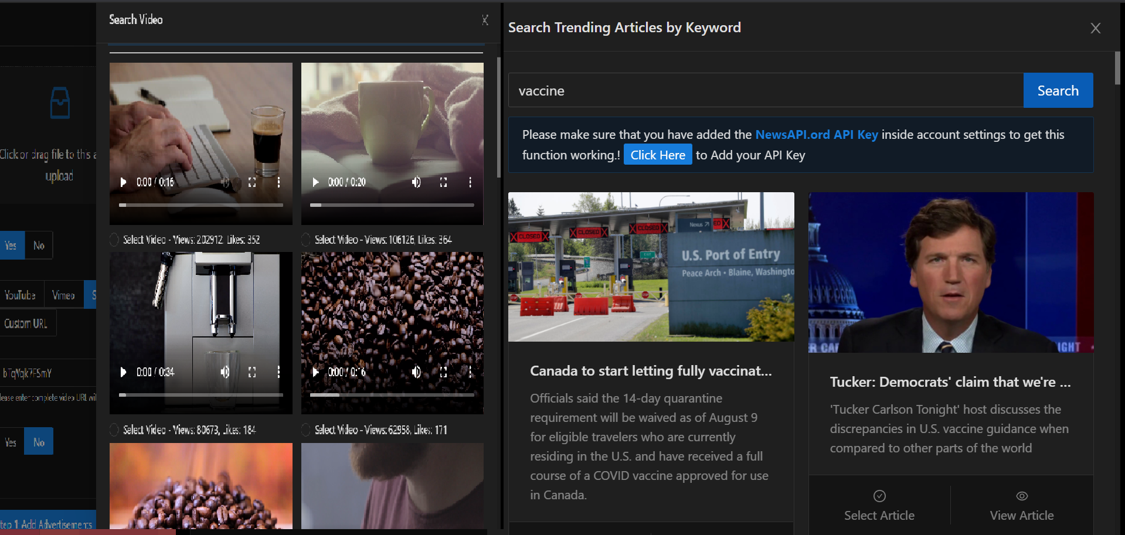Image resolution: width=1125 pixels, height=535 pixels.
Task: Click Search Video panel scrollbar
Action: click(x=499, y=117)
